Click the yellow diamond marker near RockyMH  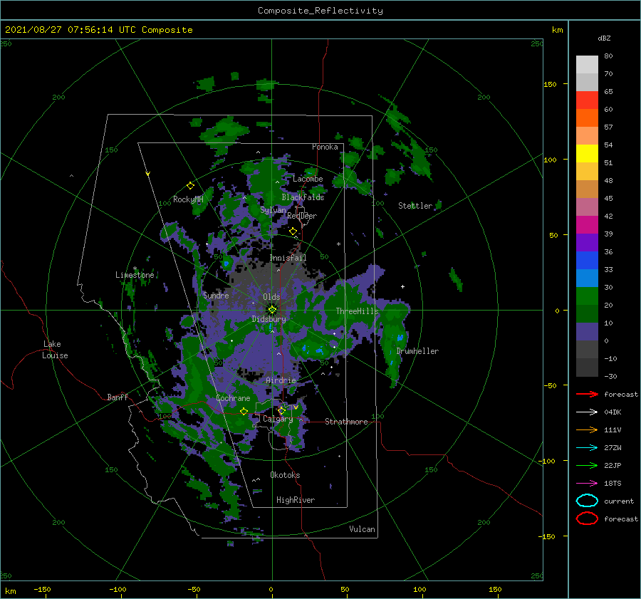point(190,186)
